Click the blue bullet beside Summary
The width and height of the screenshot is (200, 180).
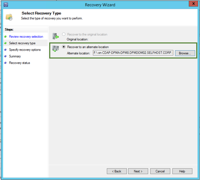[x=5, y=56]
